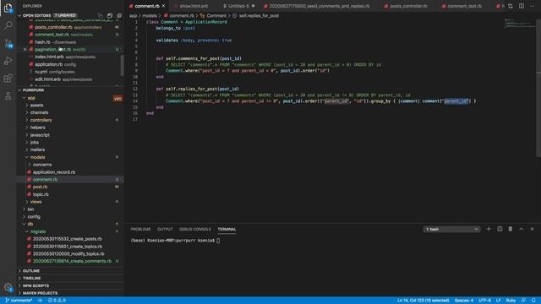Click the 'Ln 14, Col 123' cursor position indicator
Viewport: 541px width, 304px height.
pos(423,301)
